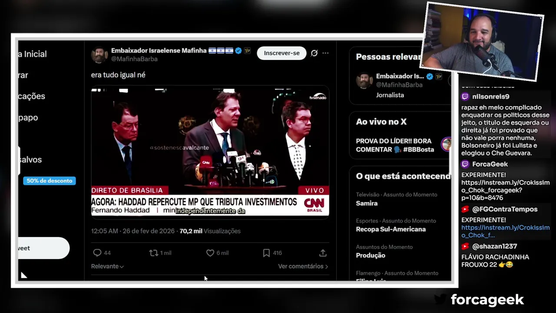This screenshot has height=313, width=556.
Task: Click the tweet timestamp 12:05 AM 26 de fev
Action: [x=132, y=231]
